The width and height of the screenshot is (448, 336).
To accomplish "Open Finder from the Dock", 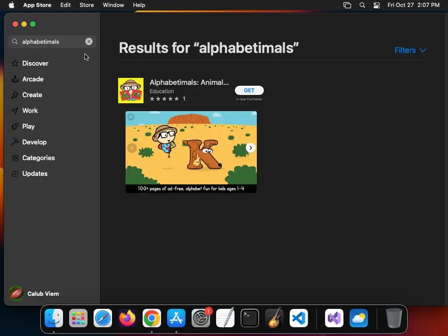I will tap(54, 318).
